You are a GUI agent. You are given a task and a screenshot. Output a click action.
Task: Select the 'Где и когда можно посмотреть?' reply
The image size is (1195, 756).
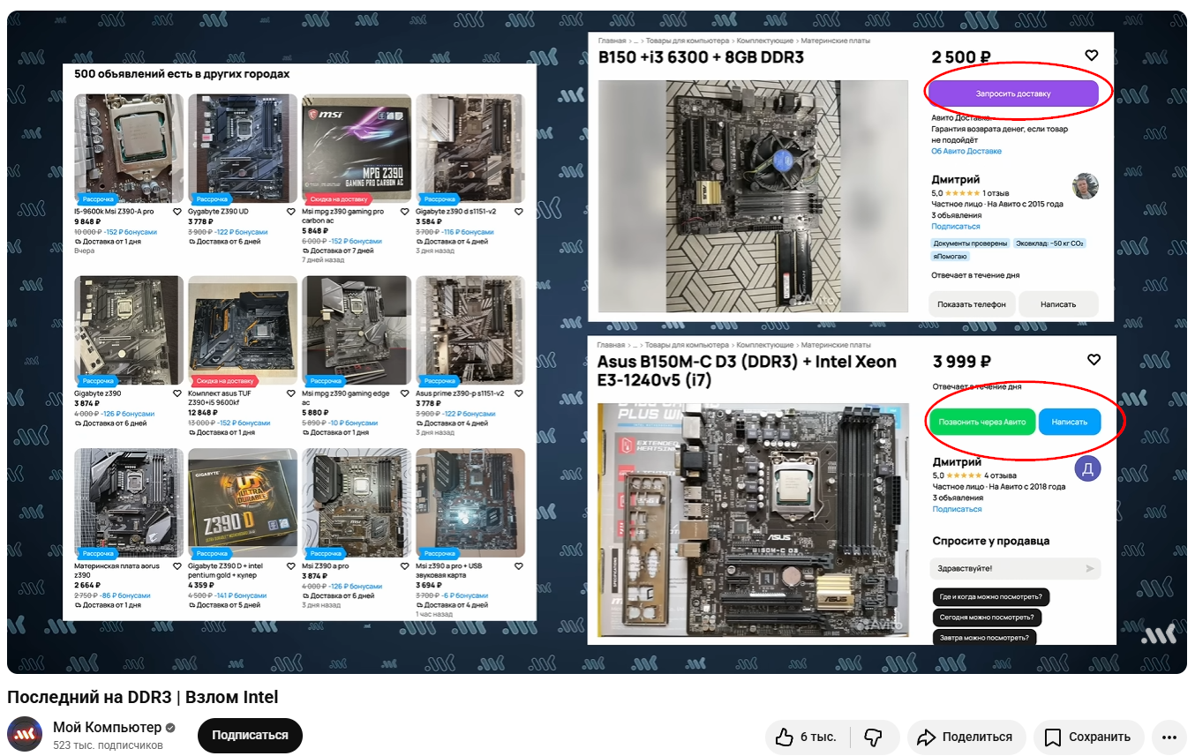click(990, 597)
